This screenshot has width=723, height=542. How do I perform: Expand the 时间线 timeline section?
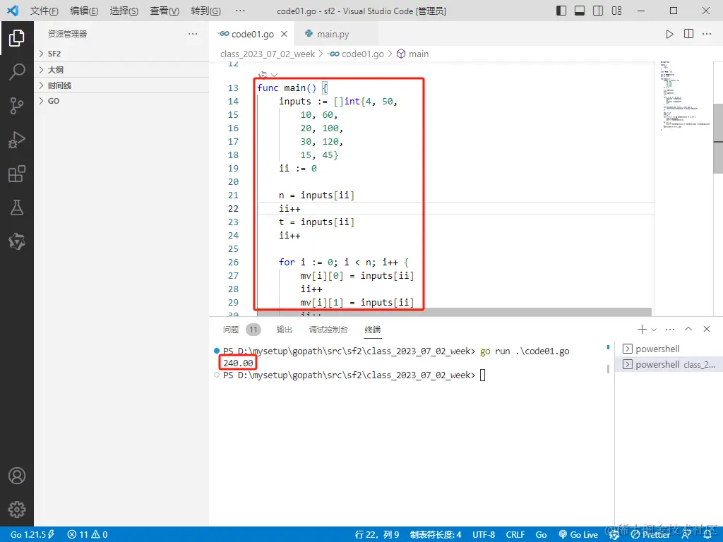[121, 85]
